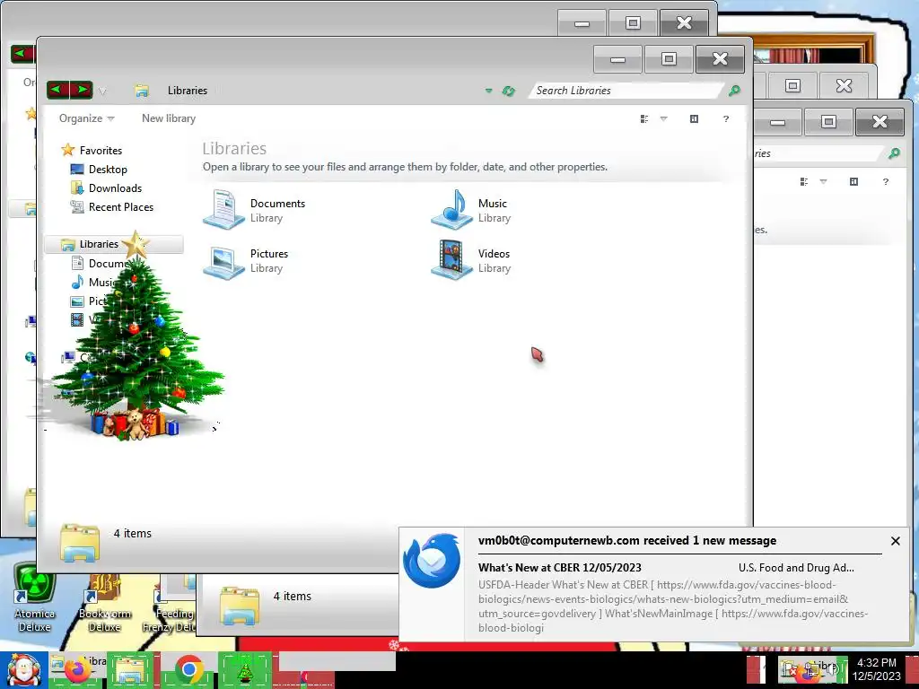Screen dimensions: 919x689
Task: Select Favorites in the navigation pane
Action: [x=92, y=151]
